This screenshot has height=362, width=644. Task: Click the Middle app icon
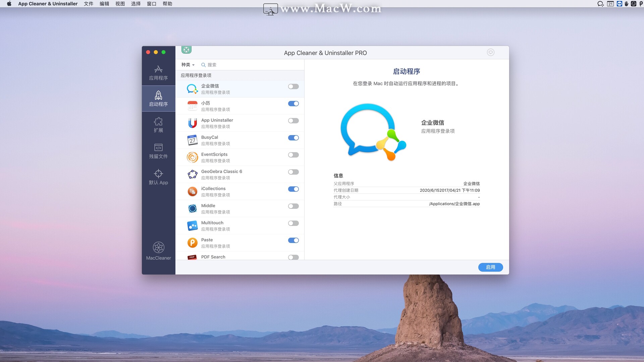click(192, 208)
